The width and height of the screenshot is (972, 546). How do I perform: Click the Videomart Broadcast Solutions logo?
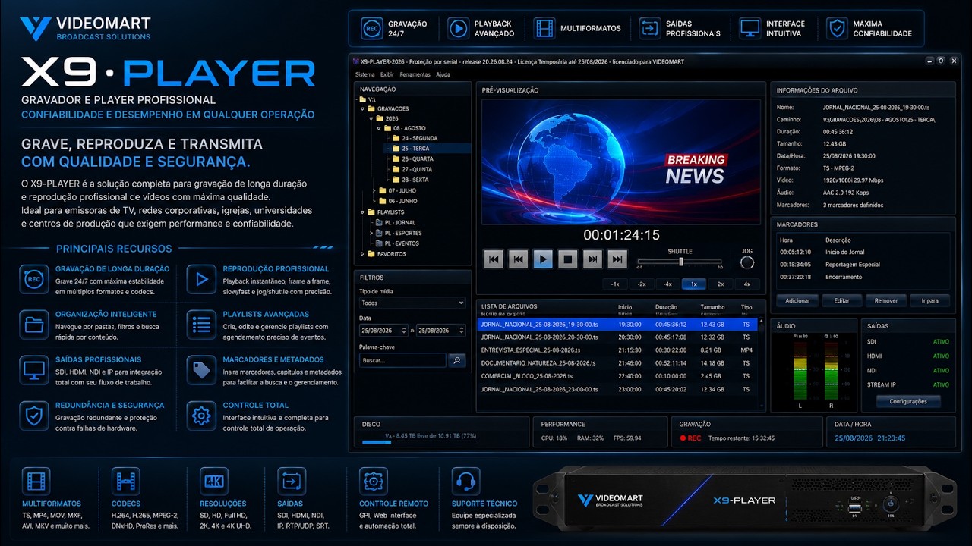click(85, 28)
